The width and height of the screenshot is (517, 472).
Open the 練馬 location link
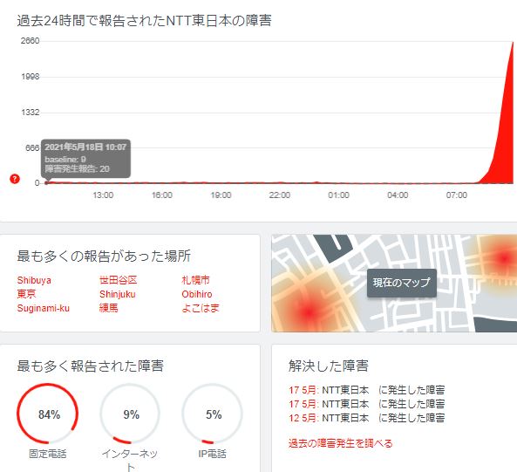click(x=108, y=308)
